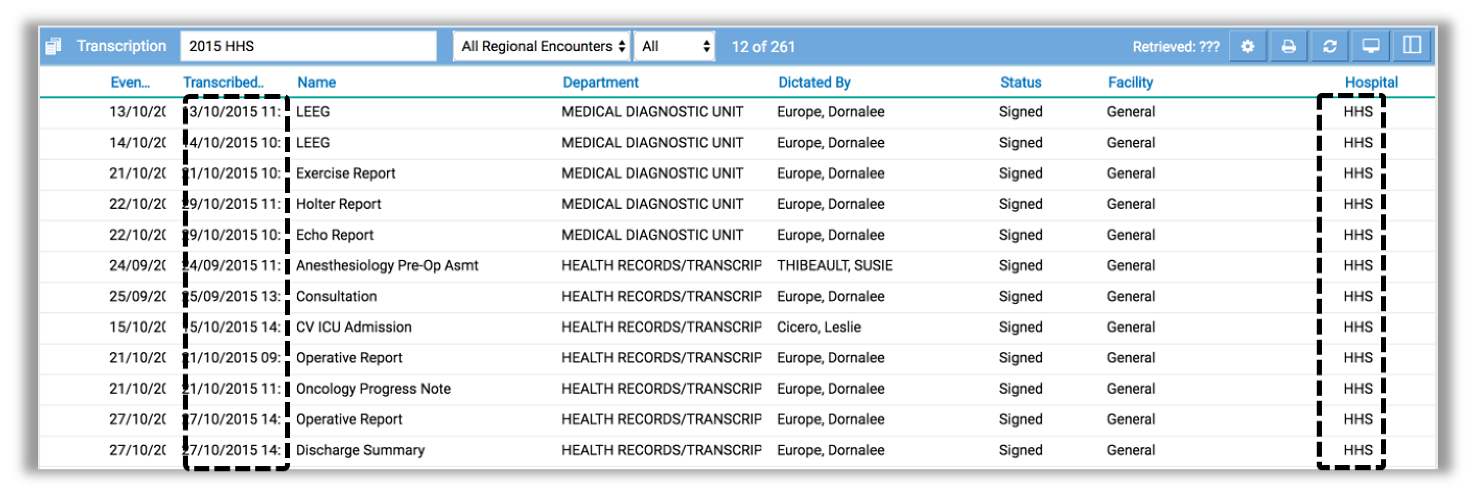Image resolution: width=1484 pixels, height=502 pixels.
Task: Sort by the Status column header
Action: click(x=1020, y=82)
